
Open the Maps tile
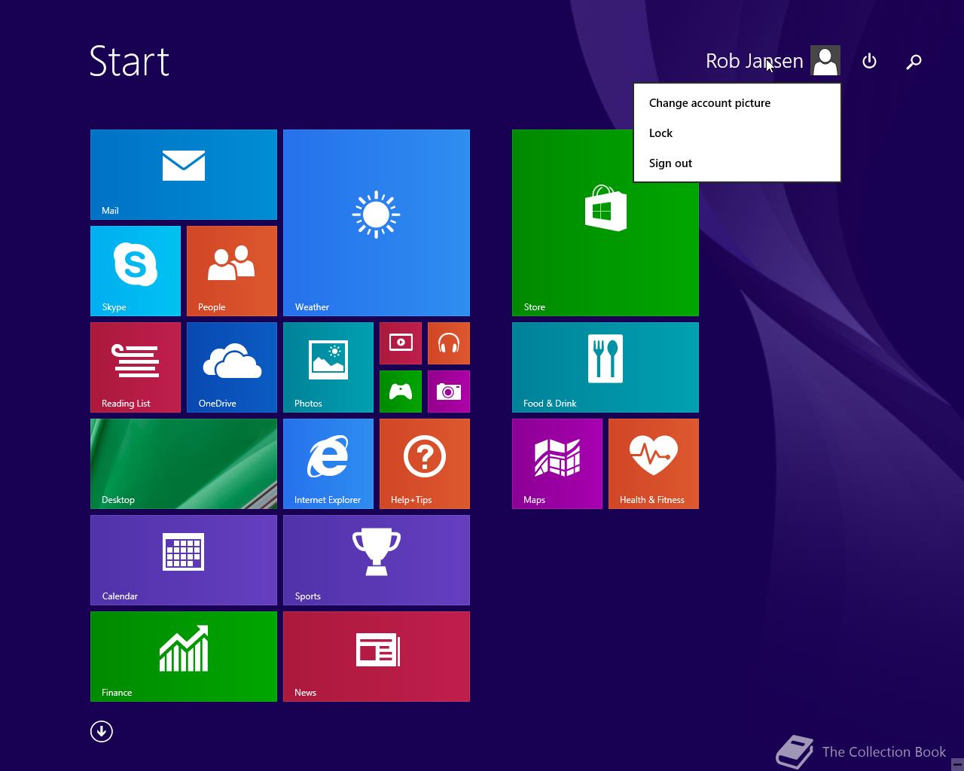[557, 464]
